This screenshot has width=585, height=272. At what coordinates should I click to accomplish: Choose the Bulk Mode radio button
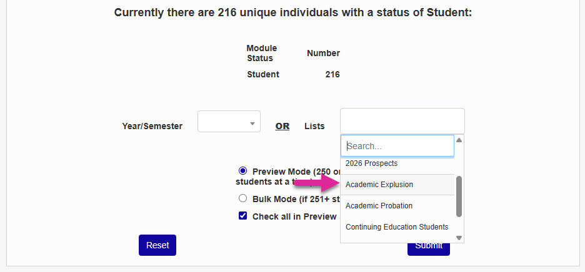243,198
